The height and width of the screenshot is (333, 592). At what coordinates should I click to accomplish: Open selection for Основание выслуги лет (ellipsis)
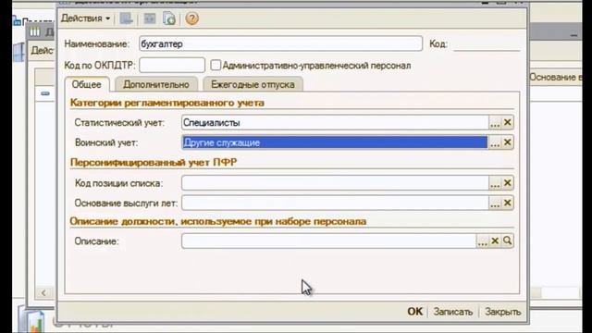tap(495, 203)
